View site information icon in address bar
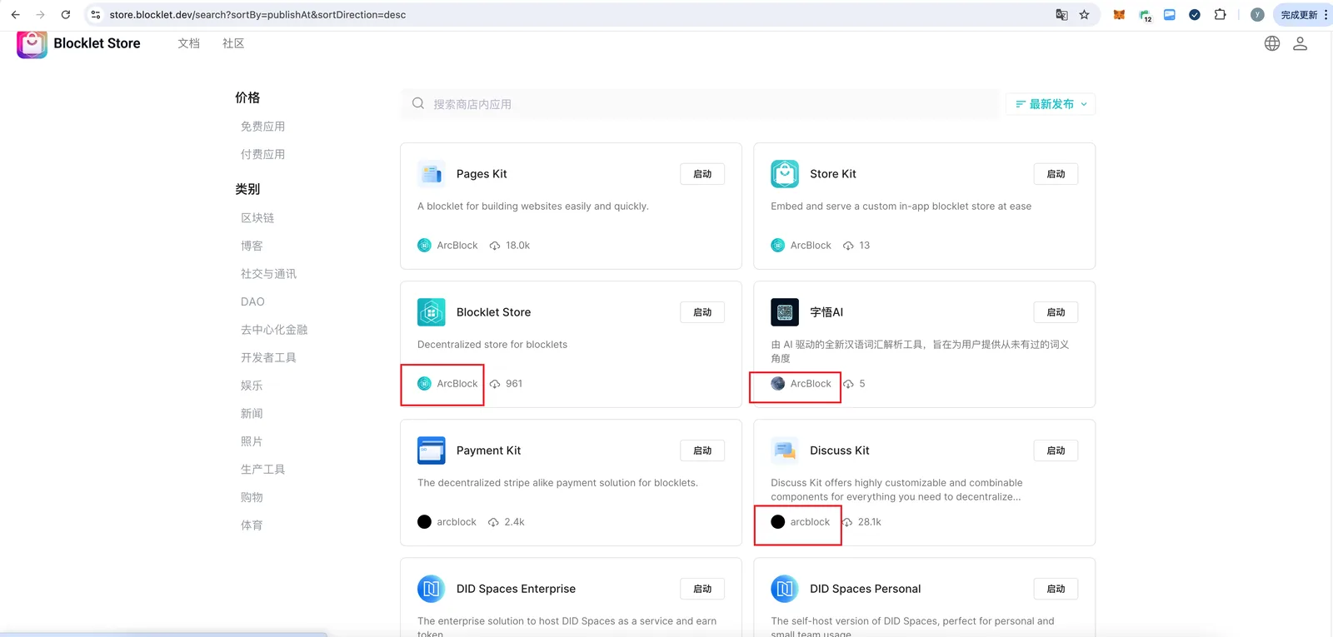The height and width of the screenshot is (637, 1333). click(x=96, y=14)
